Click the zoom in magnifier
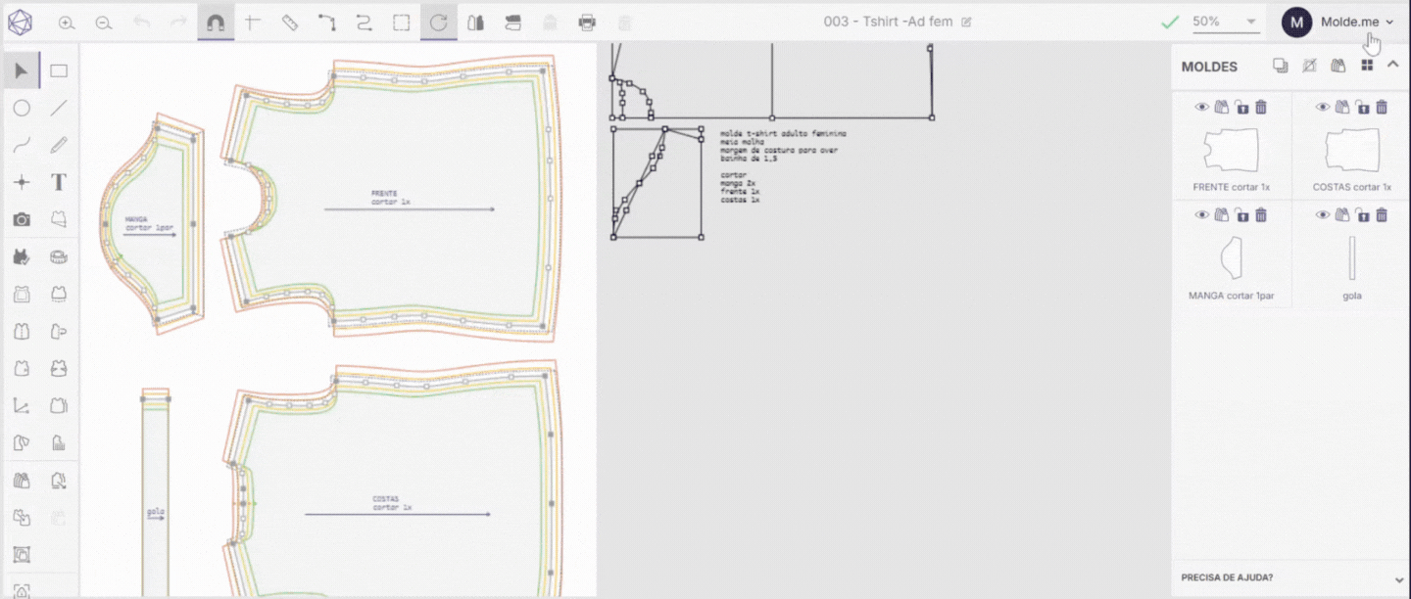 [x=66, y=23]
